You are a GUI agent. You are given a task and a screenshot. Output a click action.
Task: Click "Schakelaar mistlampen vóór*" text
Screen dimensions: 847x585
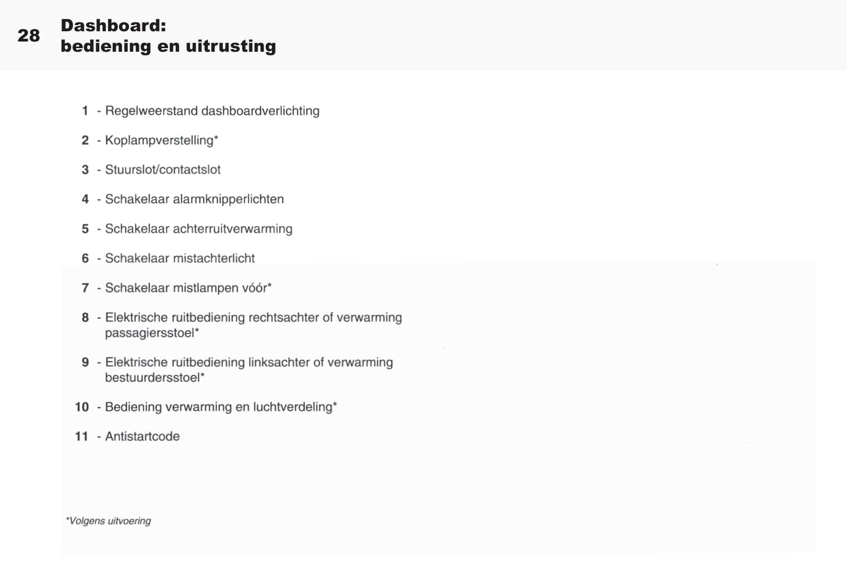188,288
